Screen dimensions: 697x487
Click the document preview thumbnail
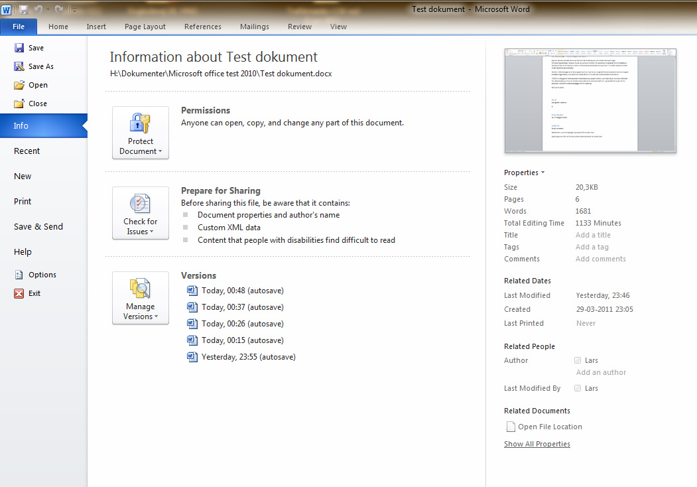(x=590, y=101)
